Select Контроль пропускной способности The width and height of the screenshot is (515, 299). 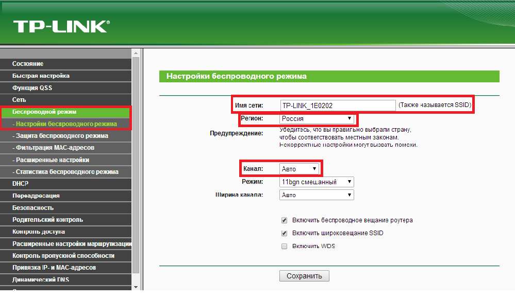coord(65,256)
